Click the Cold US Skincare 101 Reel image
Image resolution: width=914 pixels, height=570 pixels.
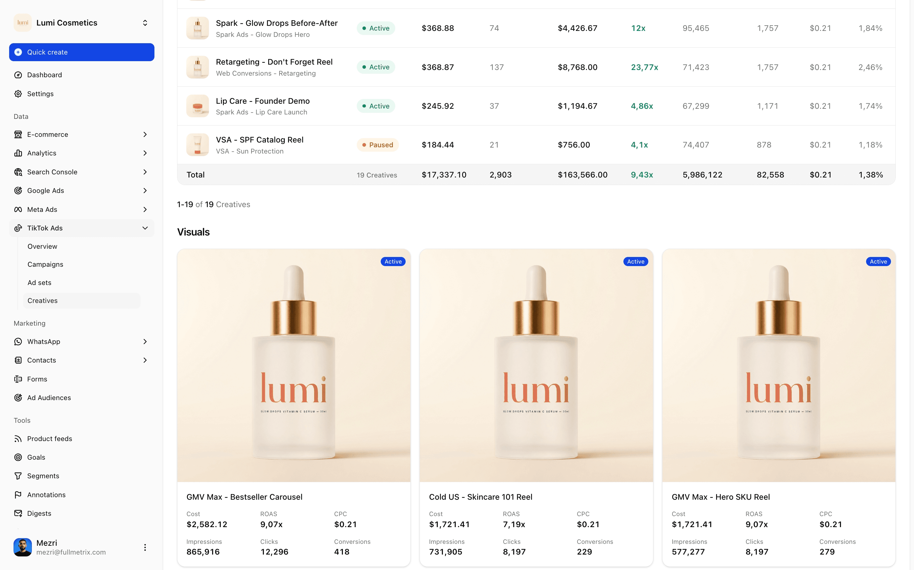click(x=536, y=365)
